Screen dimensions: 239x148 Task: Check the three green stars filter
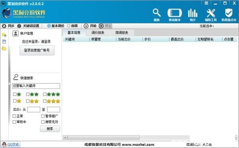45,94
